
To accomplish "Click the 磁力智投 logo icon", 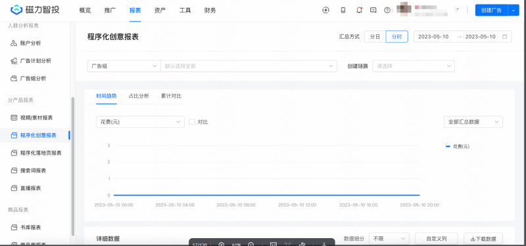I will pyautogui.click(x=16, y=10).
